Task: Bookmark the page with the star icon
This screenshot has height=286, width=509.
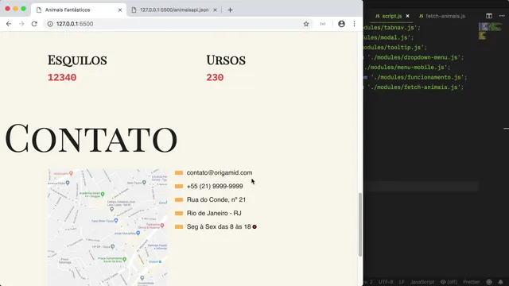Action: [x=306, y=24]
